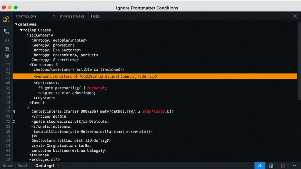Click the 'croystarts' line
The height and width of the screenshot is (169, 301).
click(44, 98)
